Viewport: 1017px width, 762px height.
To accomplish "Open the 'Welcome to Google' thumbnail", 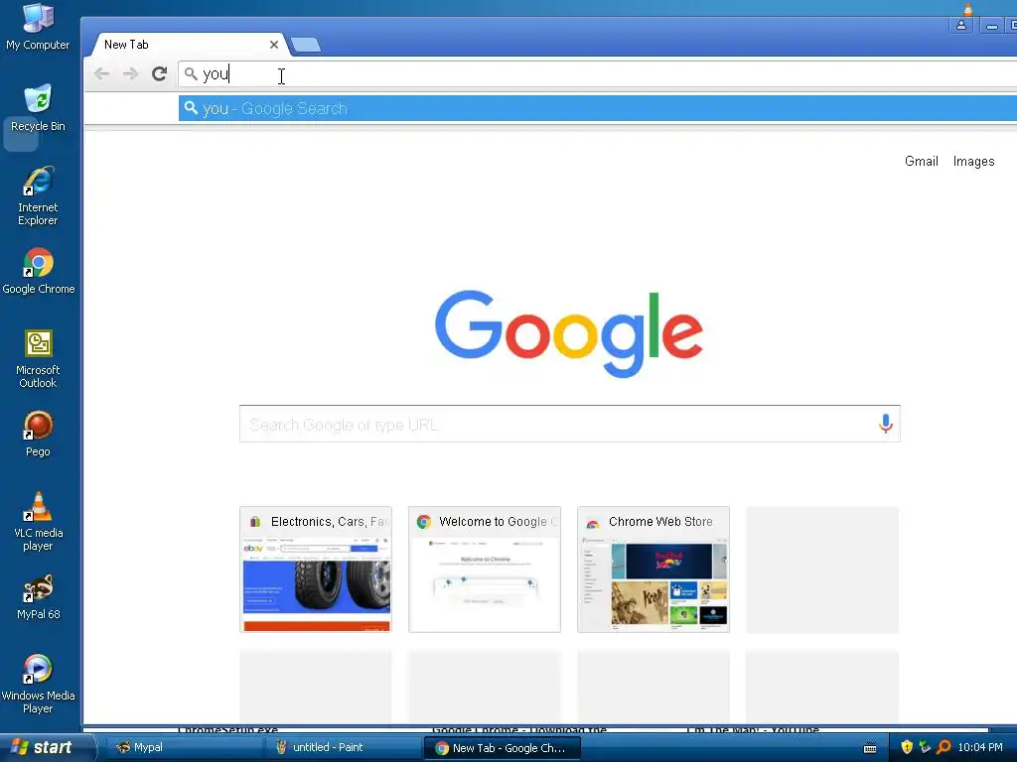I will click(485, 569).
